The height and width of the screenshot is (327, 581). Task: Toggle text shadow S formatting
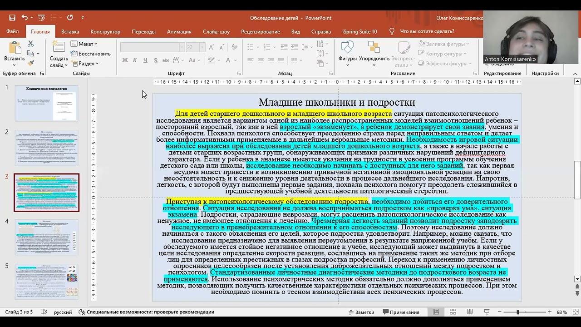156,60
